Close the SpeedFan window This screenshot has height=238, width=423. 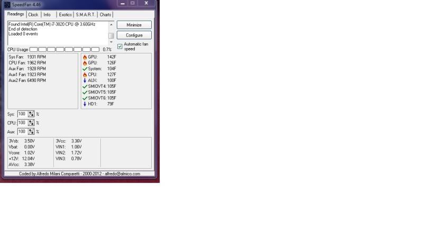click(146, 3)
